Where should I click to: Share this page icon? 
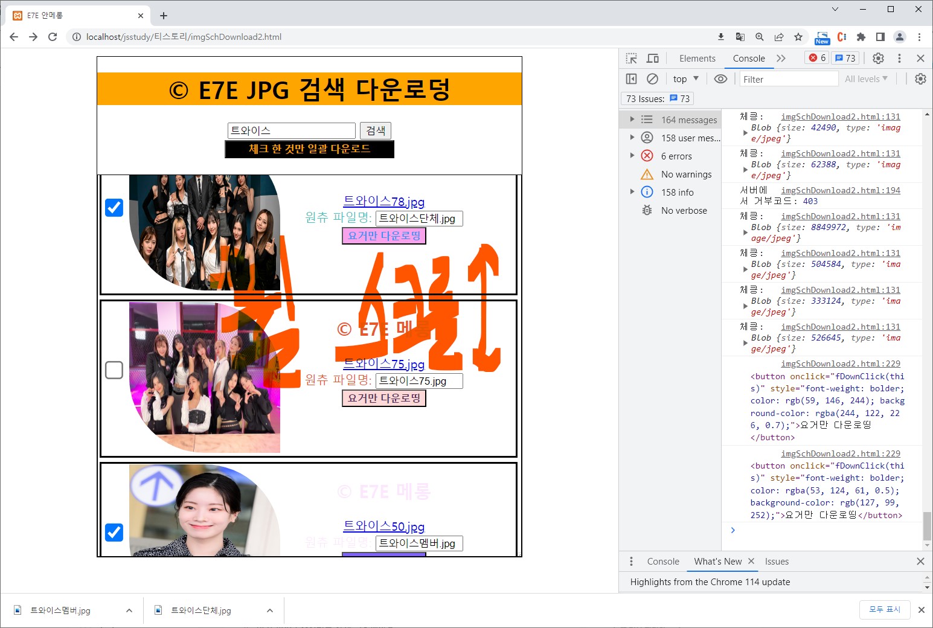[779, 37]
